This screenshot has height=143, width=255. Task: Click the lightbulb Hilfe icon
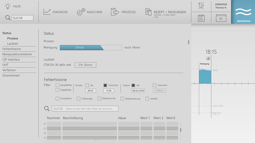8,6
